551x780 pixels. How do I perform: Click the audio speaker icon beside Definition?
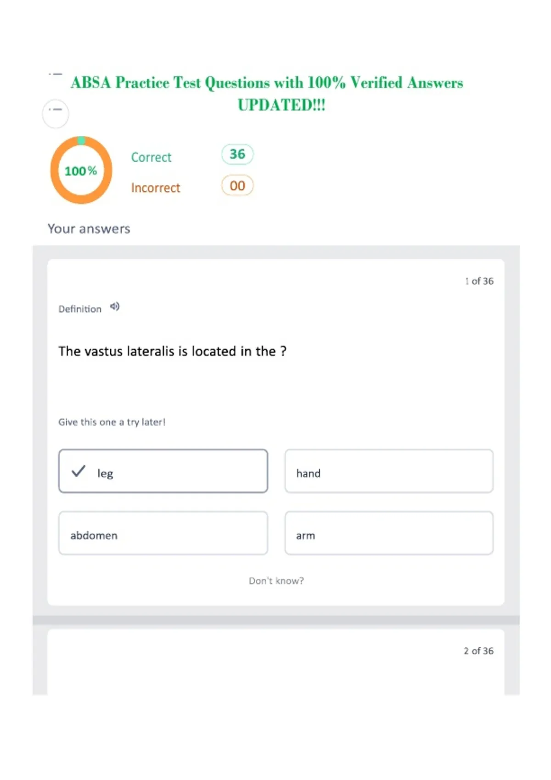115,306
